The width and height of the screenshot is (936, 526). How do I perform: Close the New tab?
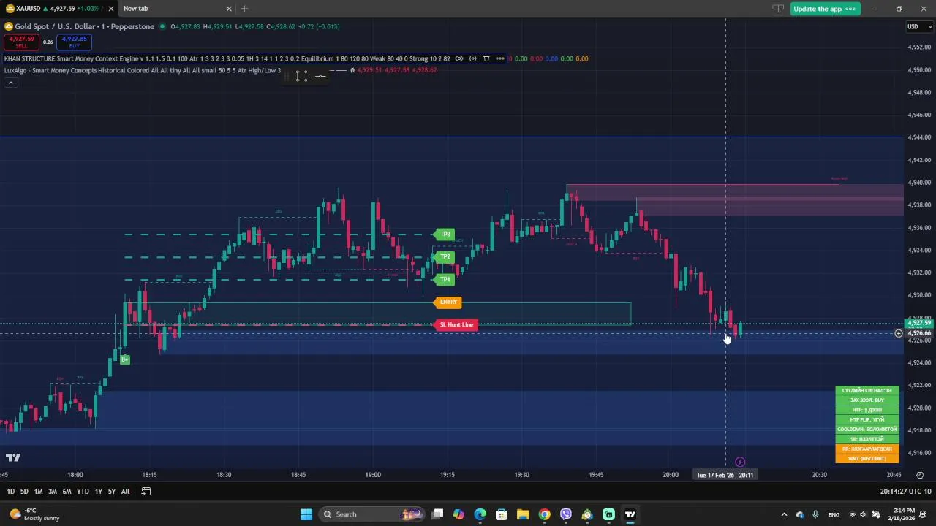pyautogui.click(x=229, y=9)
